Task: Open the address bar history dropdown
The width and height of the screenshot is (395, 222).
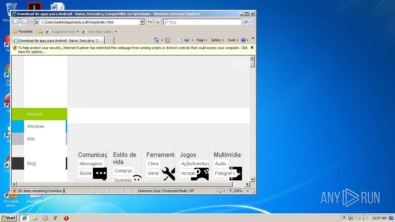Action: [142, 22]
